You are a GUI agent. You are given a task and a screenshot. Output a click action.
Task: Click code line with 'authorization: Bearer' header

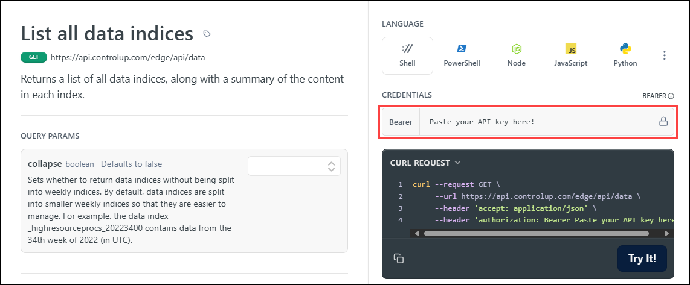click(553, 220)
